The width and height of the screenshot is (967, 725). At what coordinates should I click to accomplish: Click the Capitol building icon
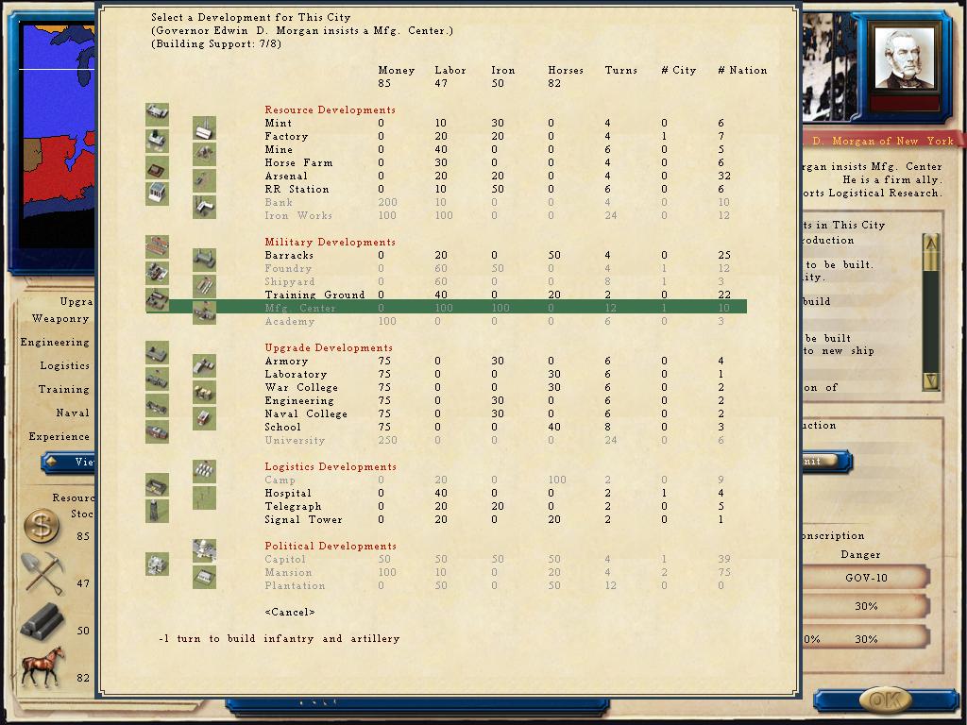coord(204,550)
